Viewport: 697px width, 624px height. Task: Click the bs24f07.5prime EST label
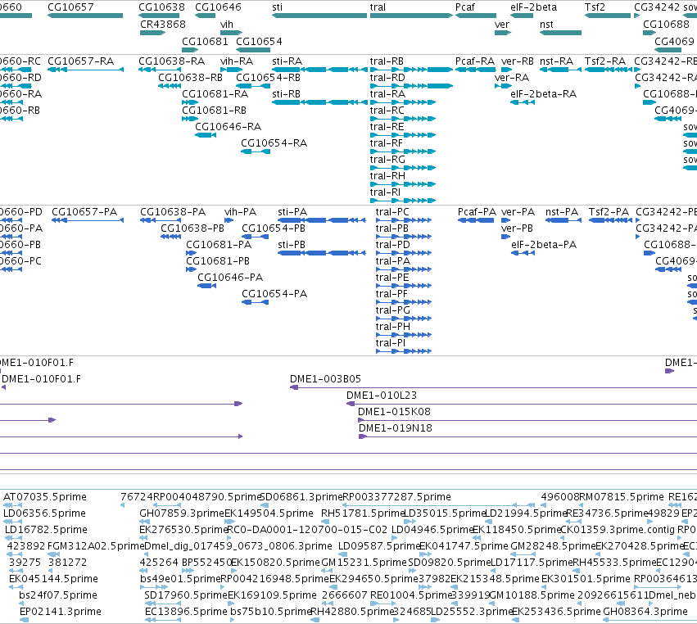click(58, 595)
